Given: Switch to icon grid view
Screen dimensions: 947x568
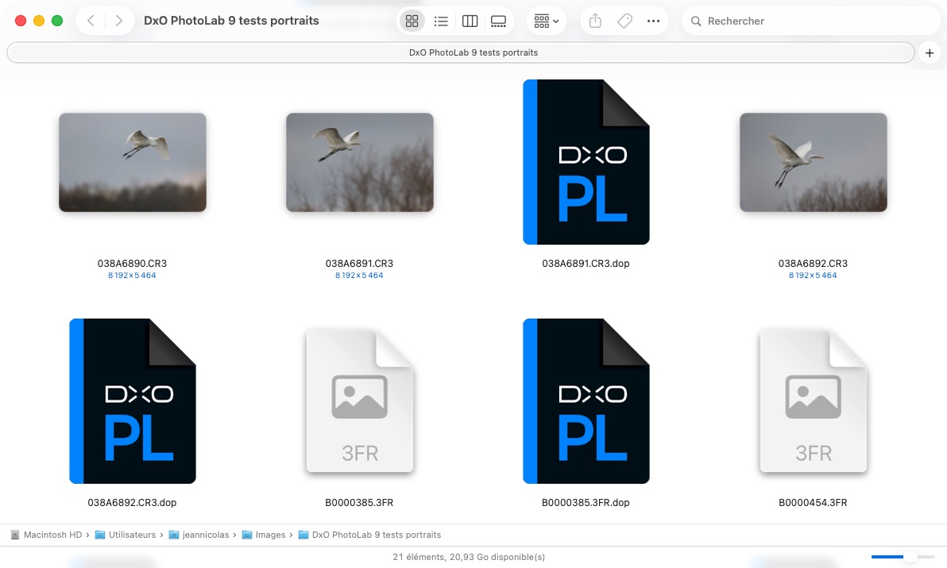Looking at the screenshot, I should coord(412,21).
